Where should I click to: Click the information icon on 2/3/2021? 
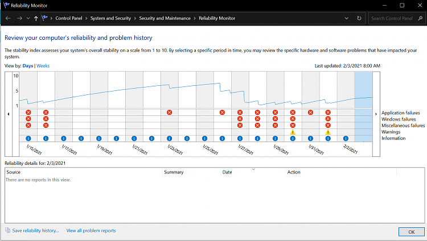[363, 138]
